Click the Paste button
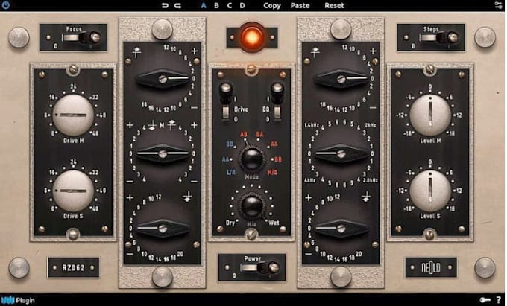Image resolution: width=507 pixels, height=306 pixels. 300,5
